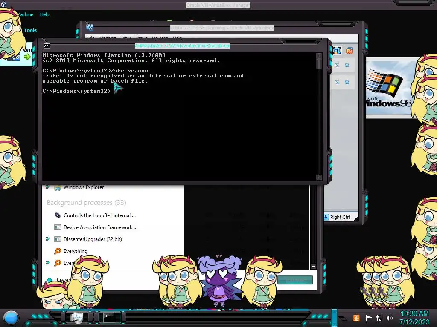Screen dimensions: 437x327
Task: Expand the second Everything process row
Action: pyautogui.click(x=47, y=262)
